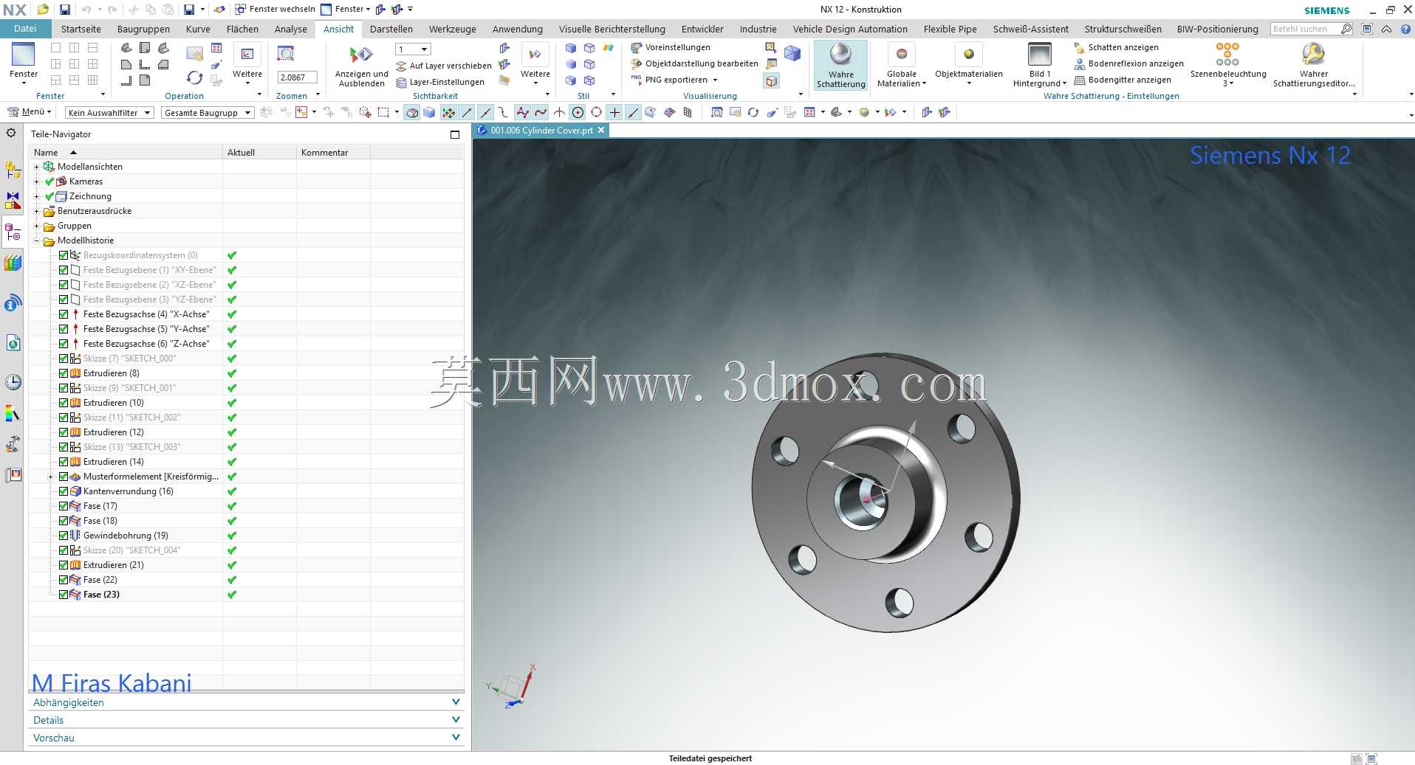Toggle Feste Bezugsachse (4) X-Achse checkbox
1415x765 pixels.
click(x=64, y=314)
